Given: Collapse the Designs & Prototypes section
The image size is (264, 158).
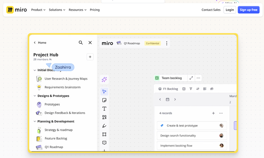Looking at the screenshot, I should 35,96.
